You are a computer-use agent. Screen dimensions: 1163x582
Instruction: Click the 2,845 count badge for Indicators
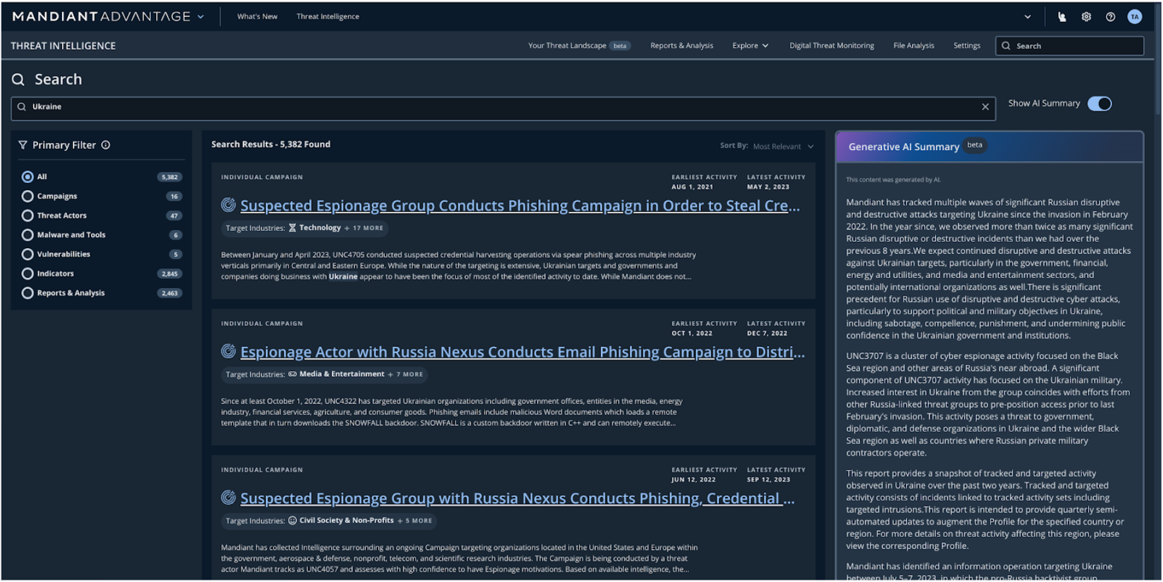(170, 273)
